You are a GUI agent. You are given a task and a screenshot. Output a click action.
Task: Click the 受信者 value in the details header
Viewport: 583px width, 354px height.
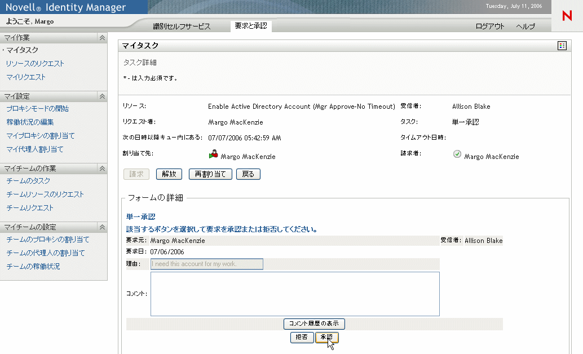(x=471, y=107)
